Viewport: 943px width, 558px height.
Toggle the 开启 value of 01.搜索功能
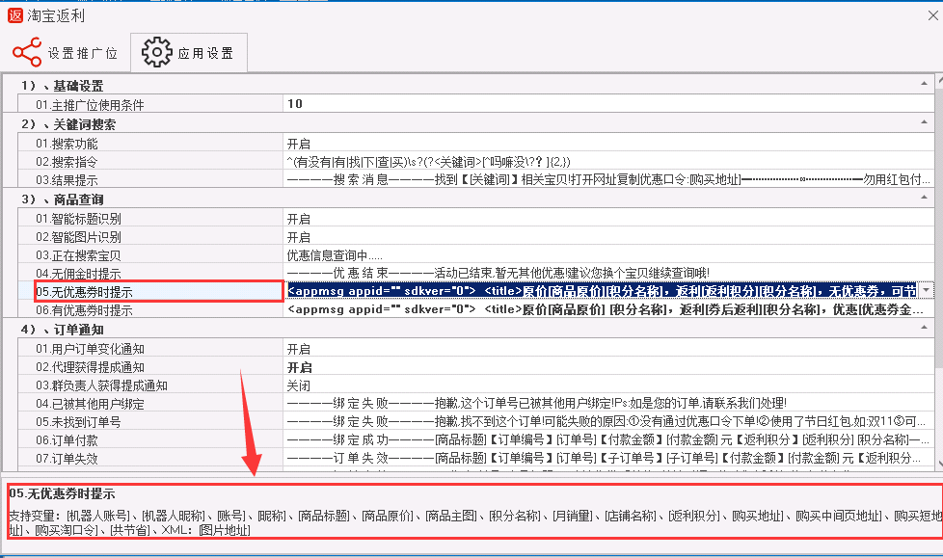608,144
